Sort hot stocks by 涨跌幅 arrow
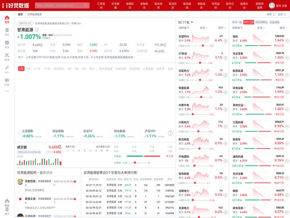This screenshot has height=218, width=290. click(x=188, y=28)
